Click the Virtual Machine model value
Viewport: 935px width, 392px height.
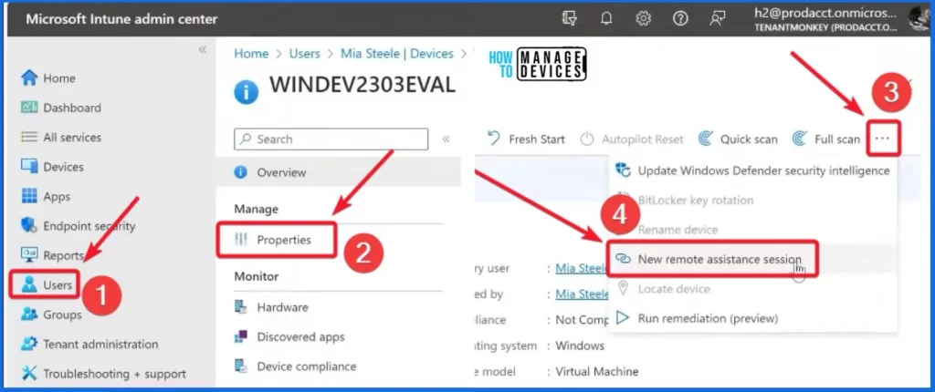[597, 372]
